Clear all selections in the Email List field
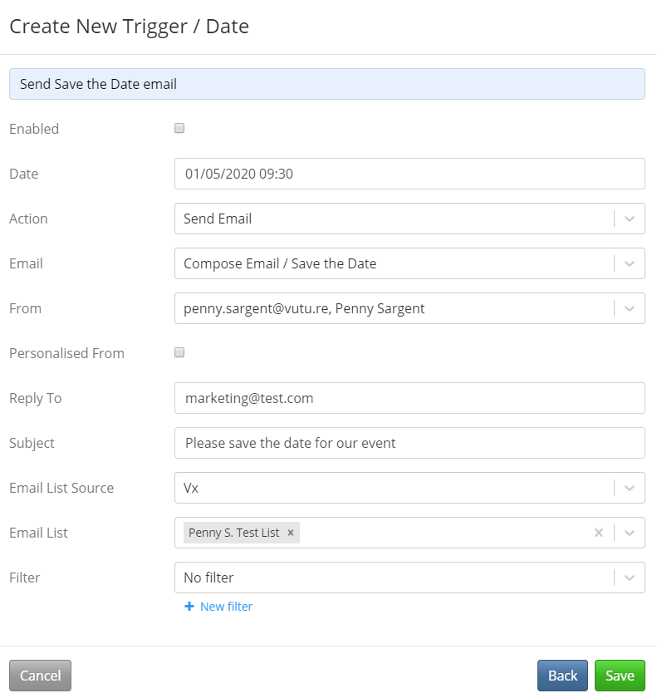The width and height of the screenshot is (657, 698). point(599,533)
